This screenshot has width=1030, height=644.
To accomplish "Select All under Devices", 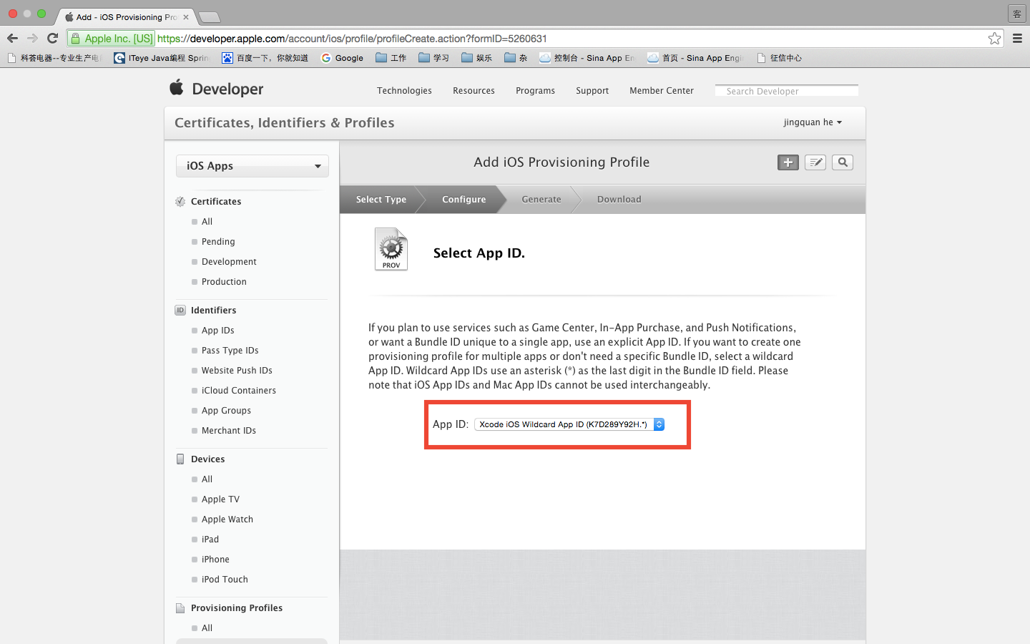I will point(207,479).
